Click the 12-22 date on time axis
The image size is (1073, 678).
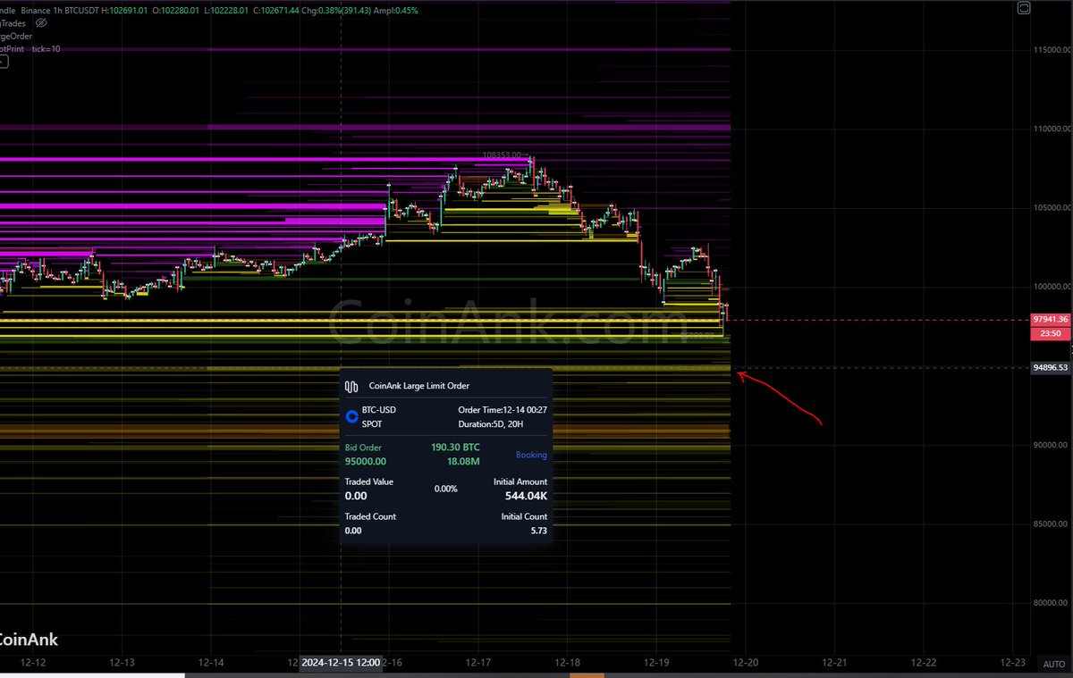pyautogui.click(x=924, y=663)
